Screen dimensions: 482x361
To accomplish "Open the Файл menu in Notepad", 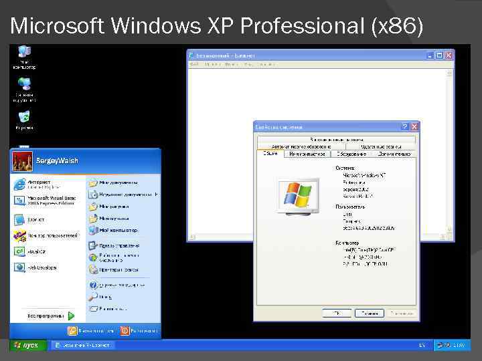I will click(194, 64).
